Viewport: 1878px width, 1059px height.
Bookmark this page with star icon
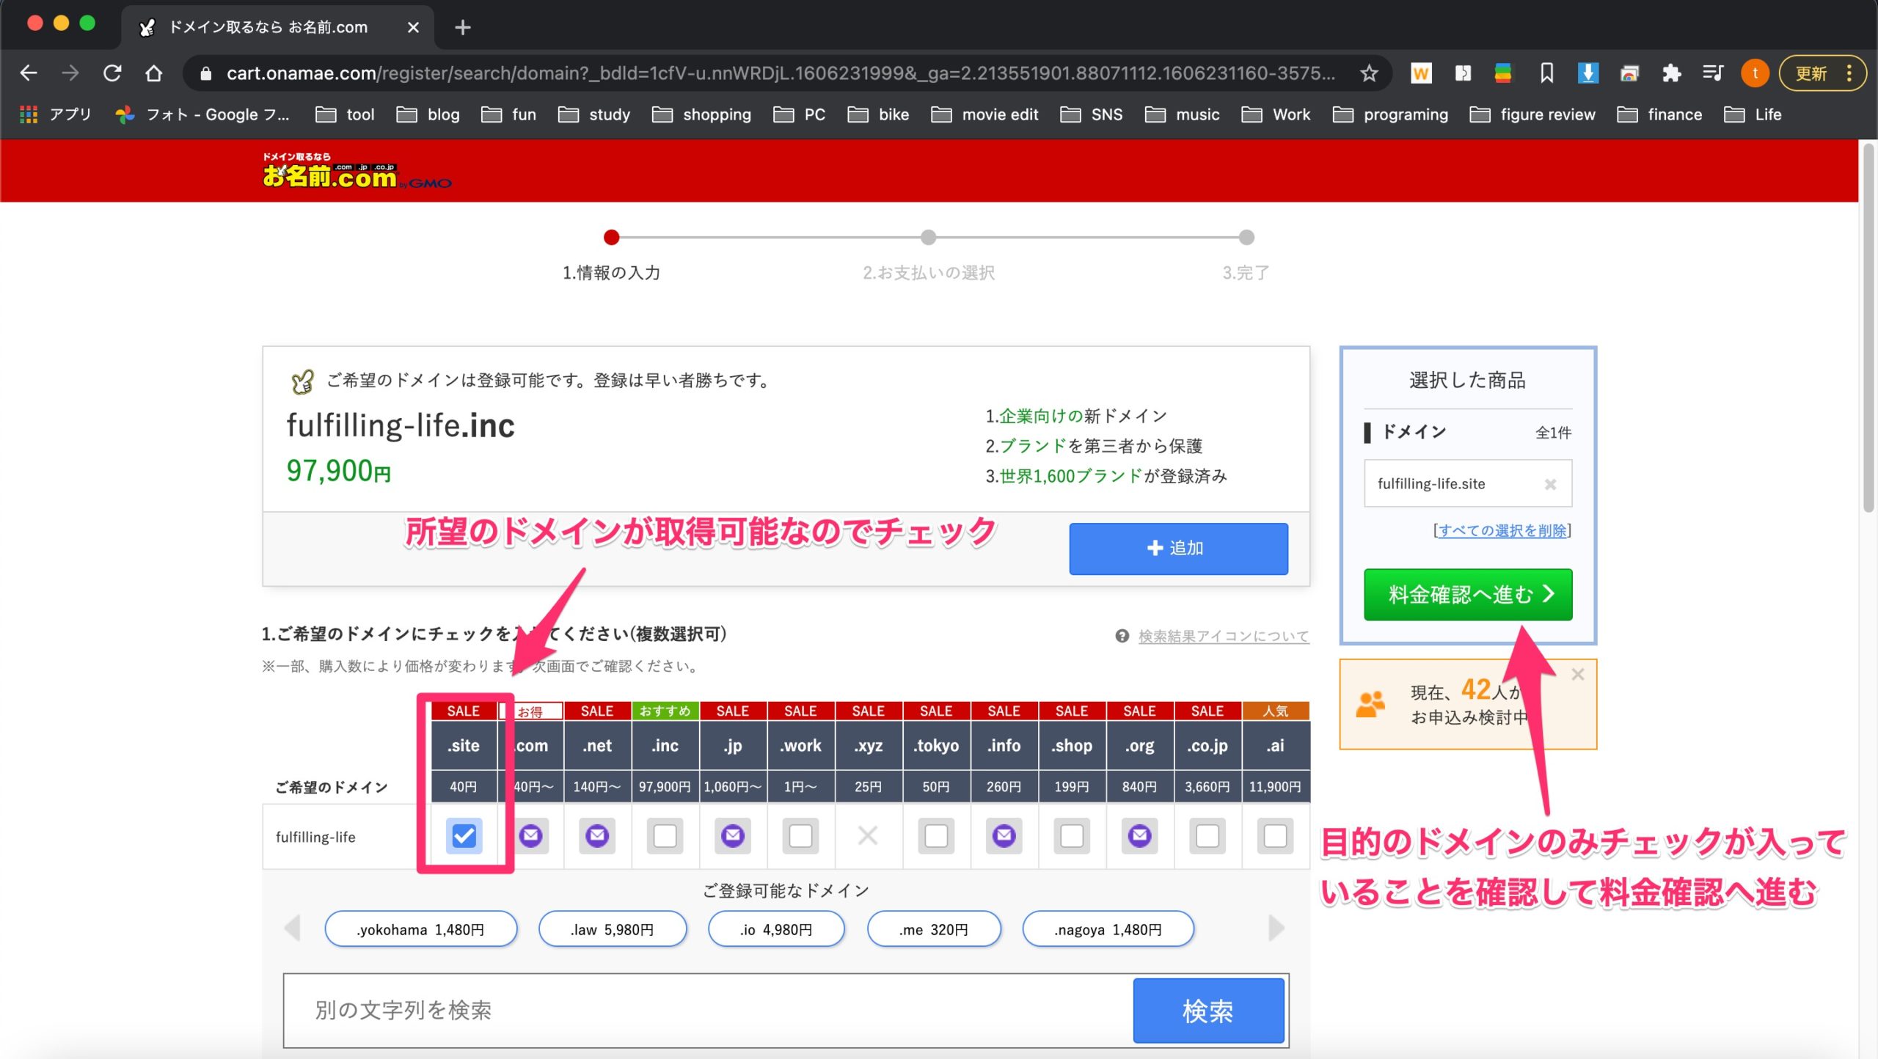(x=1369, y=73)
